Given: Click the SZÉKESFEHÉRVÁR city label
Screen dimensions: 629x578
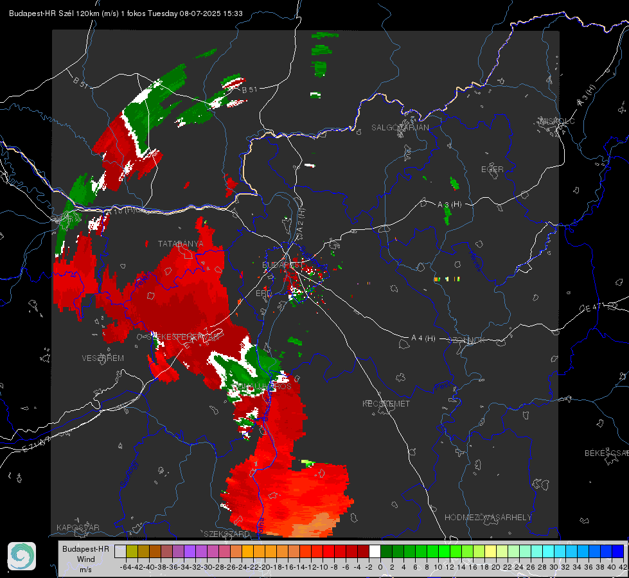Looking at the screenshot, I should (183, 337).
